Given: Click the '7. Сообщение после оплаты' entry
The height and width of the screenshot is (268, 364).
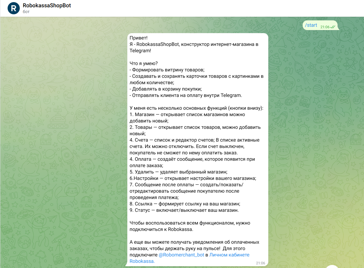Looking at the screenshot, I should click(187, 191).
